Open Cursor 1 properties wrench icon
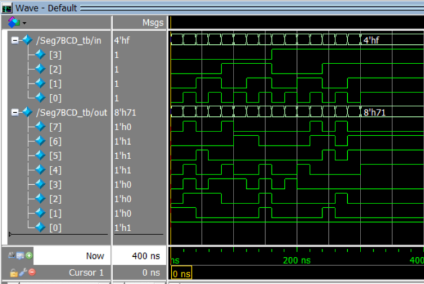The image size is (424, 284). click(x=23, y=272)
